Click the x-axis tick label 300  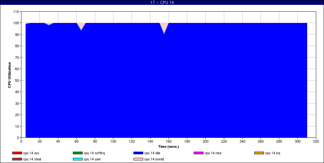pos(297,142)
